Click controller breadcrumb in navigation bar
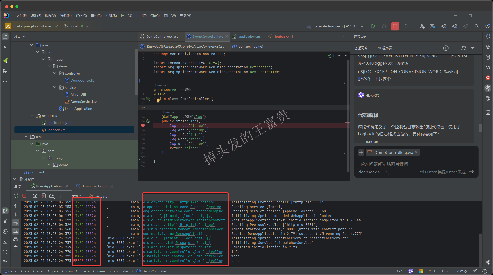This screenshot has width=493, height=275. point(121,271)
